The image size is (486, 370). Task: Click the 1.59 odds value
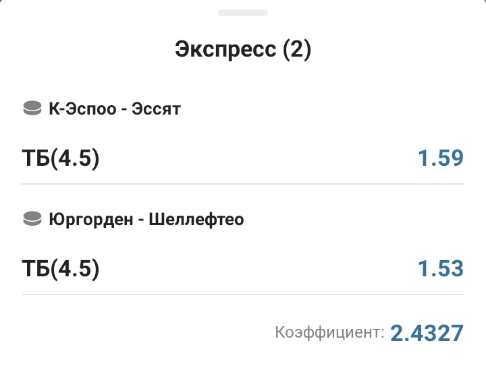tap(441, 158)
